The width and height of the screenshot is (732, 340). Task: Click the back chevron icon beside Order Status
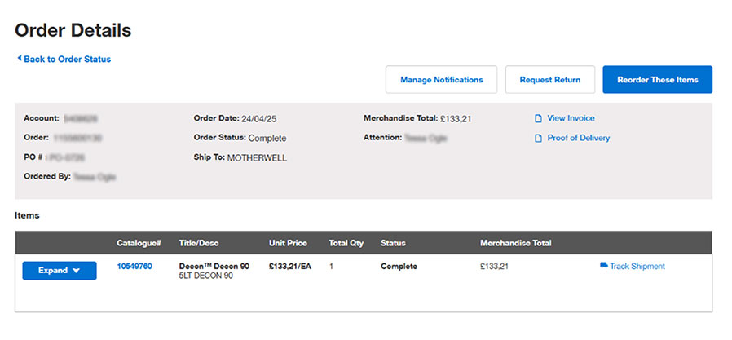point(19,59)
